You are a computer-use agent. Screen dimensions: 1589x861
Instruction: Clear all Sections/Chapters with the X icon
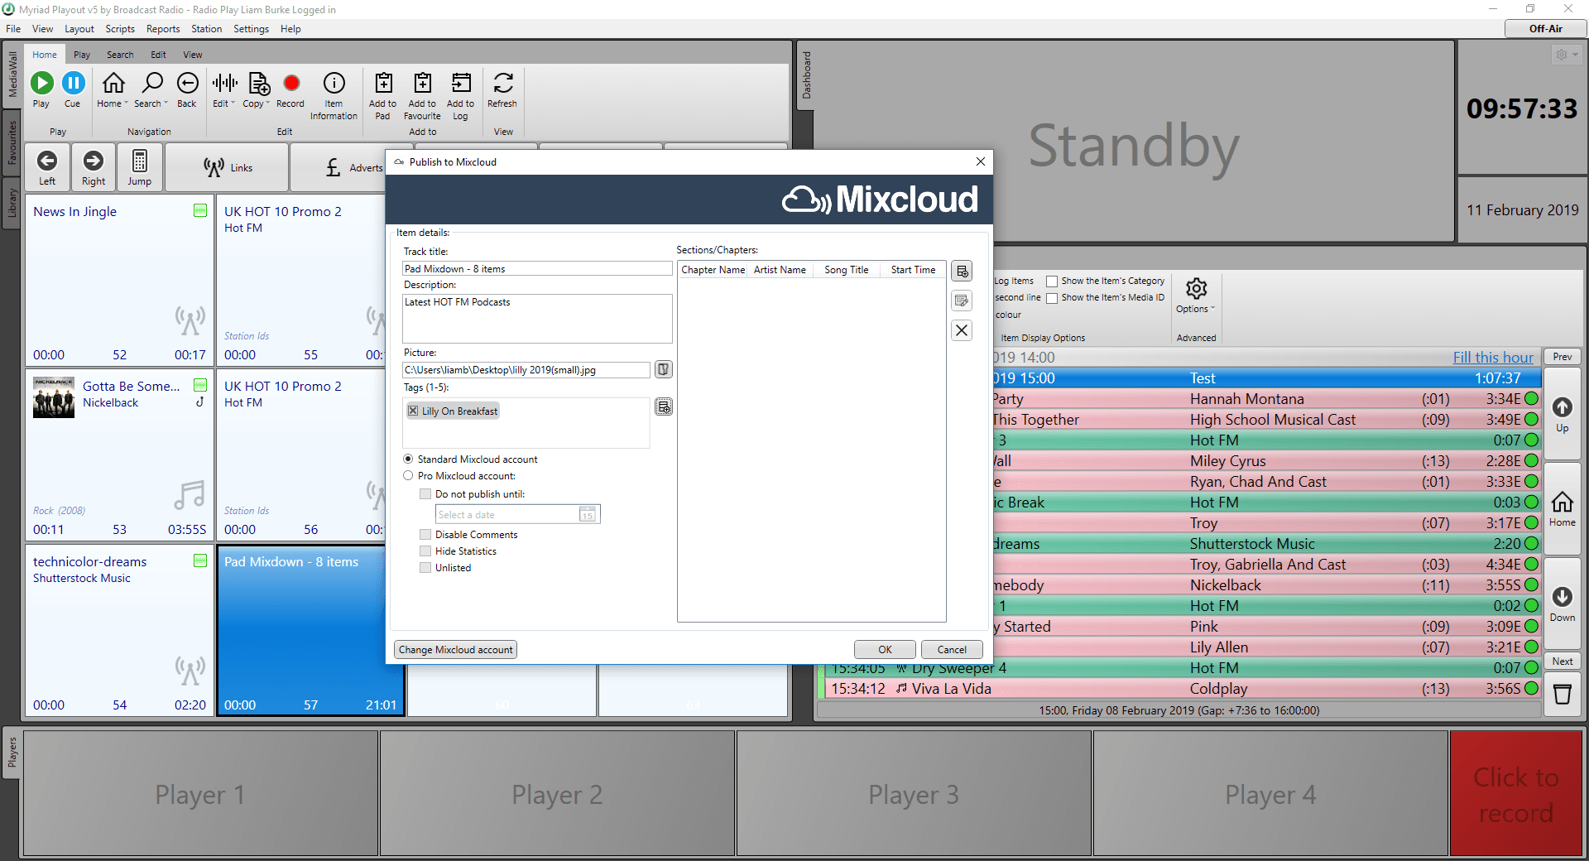click(961, 329)
